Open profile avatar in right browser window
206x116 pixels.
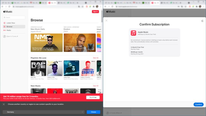coord(200,6)
